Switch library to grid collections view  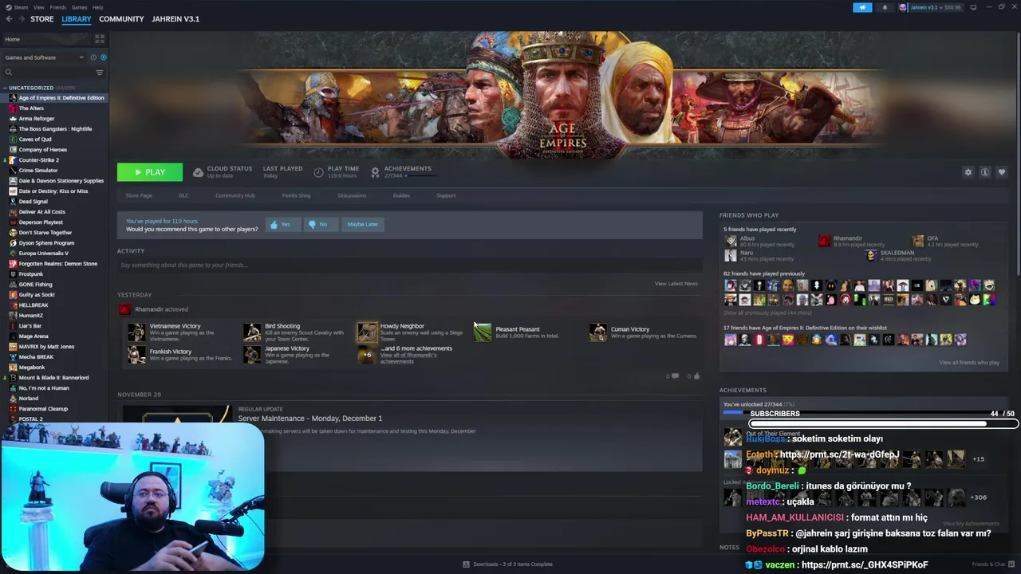(100, 38)
